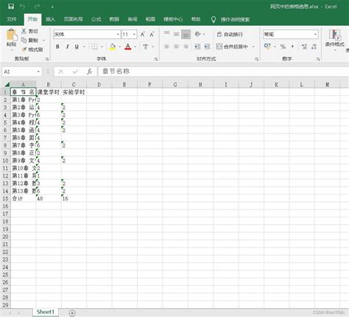Open the number format dropdown 常规
Viewport: 349px width, 317px height.
point(315,35)
